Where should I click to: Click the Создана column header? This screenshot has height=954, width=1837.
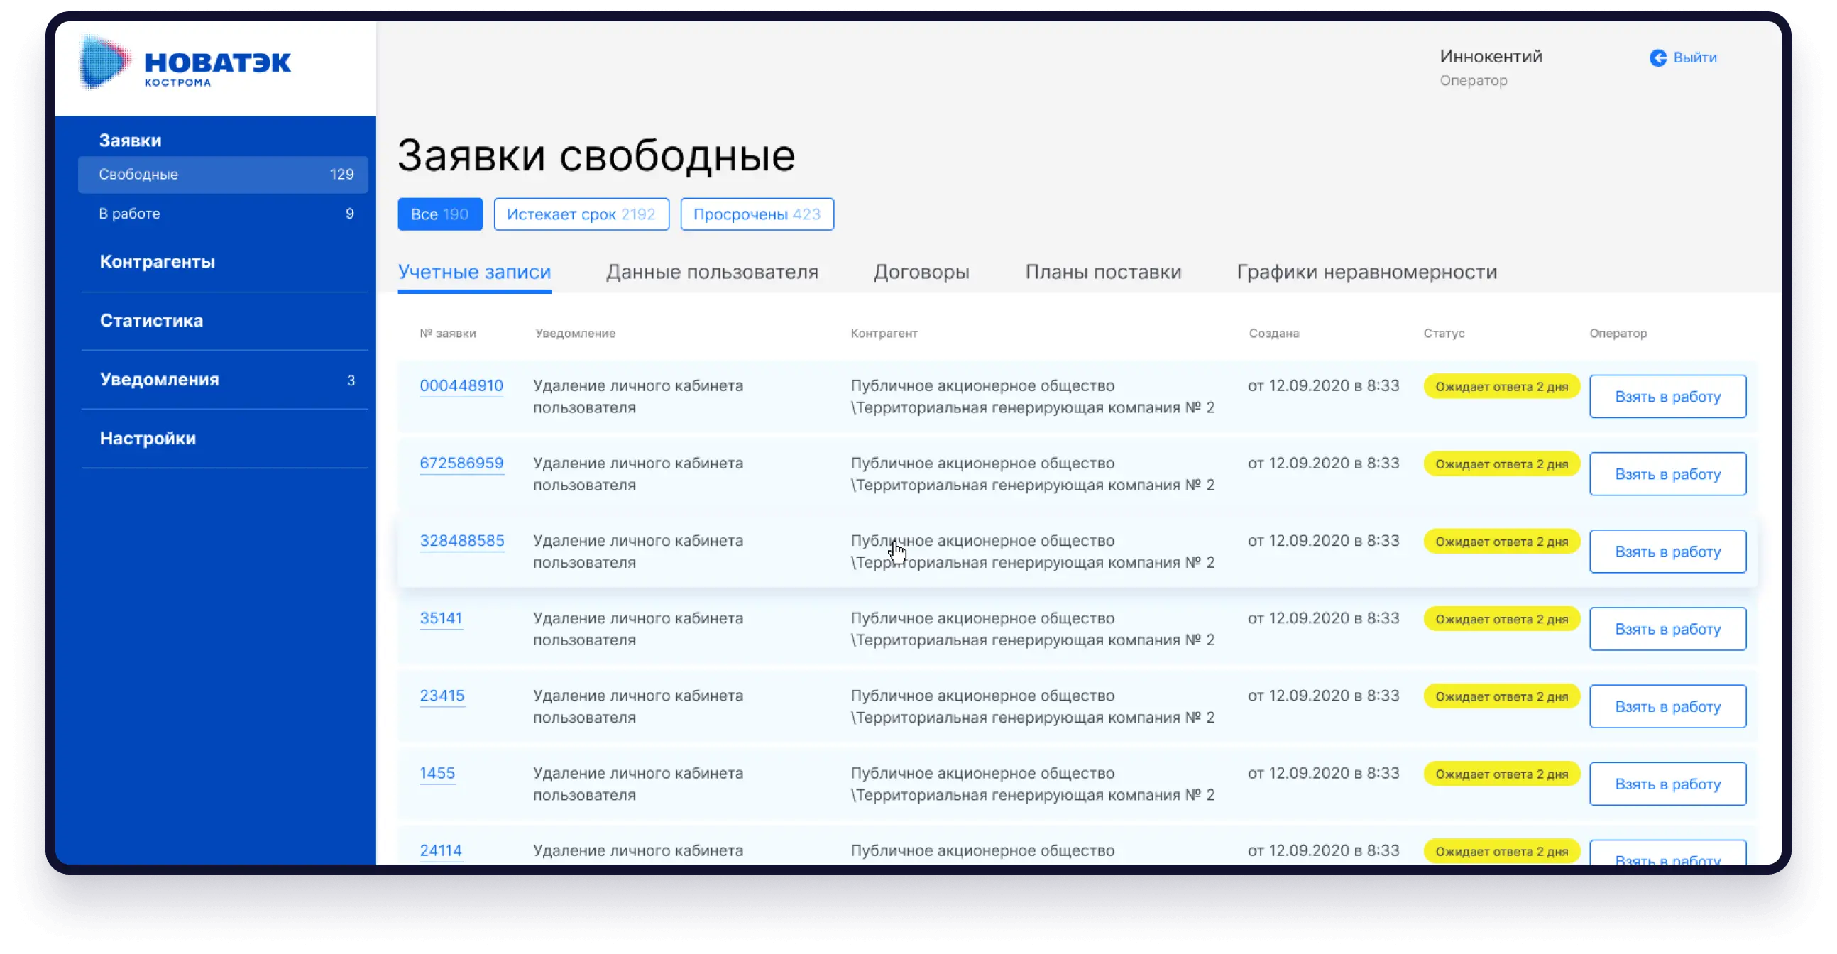tap(1273, 334)
